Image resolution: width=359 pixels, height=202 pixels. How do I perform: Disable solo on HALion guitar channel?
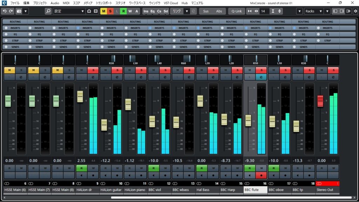(x=117, y=70)
